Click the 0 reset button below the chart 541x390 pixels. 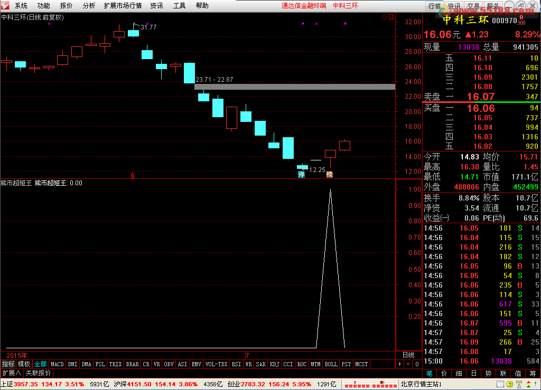coord(417,364)
